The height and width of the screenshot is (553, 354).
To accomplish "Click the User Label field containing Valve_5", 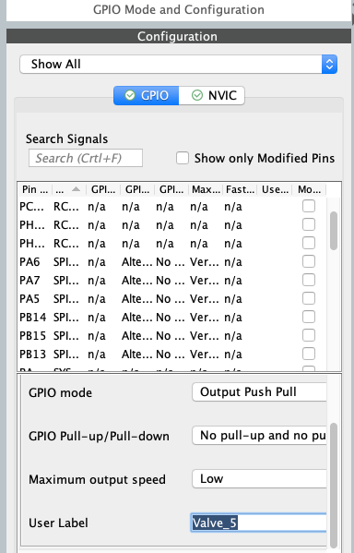I will click(259, 523).
